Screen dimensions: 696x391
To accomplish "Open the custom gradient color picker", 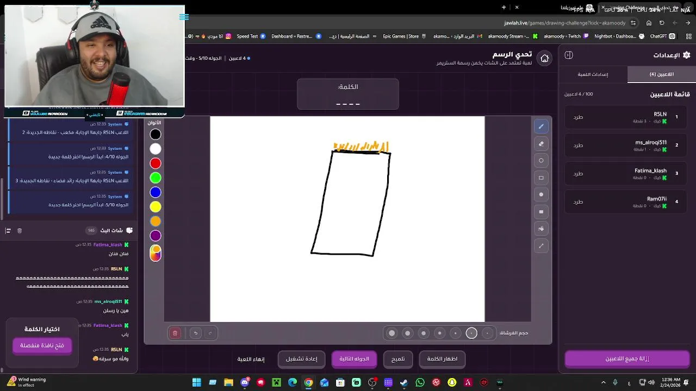I will [x=156, y=253].
